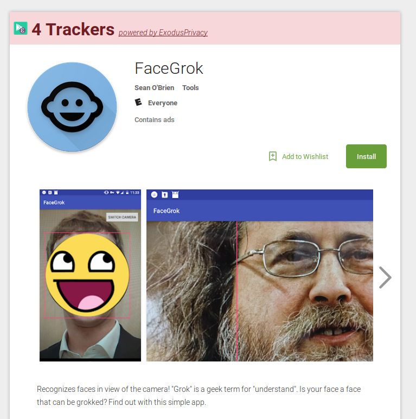Click the 'Everyone' rating label

pos(163,103)
